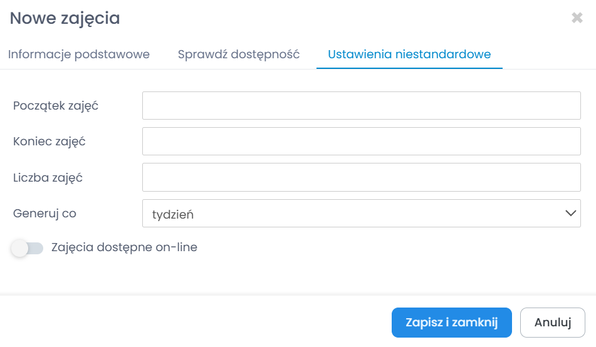The width and height of the screenshot is (596, 347).
Task: Click the toggle knob beside on-line option
Action: [20, 249]
